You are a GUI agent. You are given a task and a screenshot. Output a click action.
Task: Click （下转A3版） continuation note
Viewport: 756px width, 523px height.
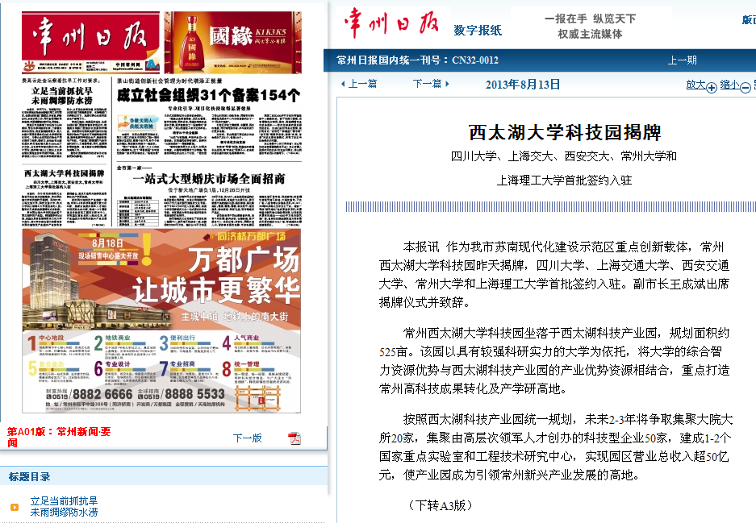pos(439,505)
